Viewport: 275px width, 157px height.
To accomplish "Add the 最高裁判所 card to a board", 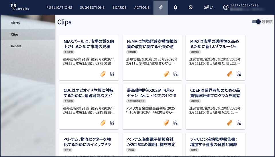I will [x=175, y=123].
